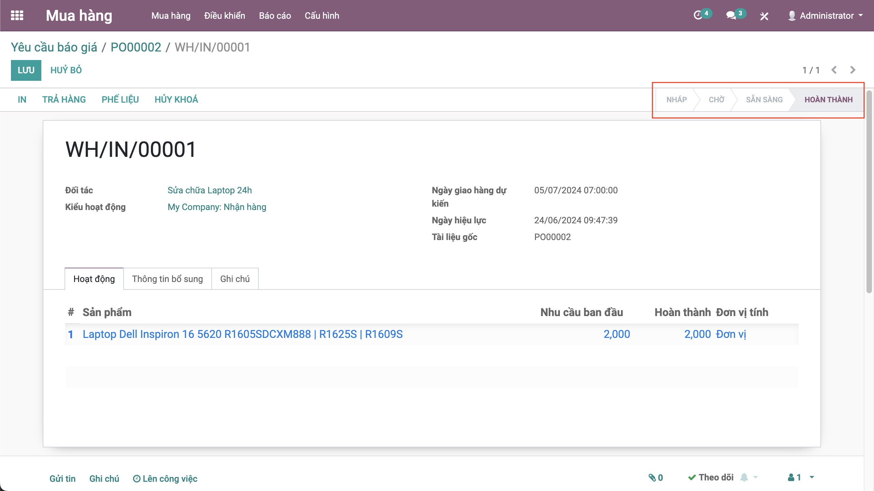The image size is (874, 491).
Task: Open the activities clock icon
Action: pos(698,15)
